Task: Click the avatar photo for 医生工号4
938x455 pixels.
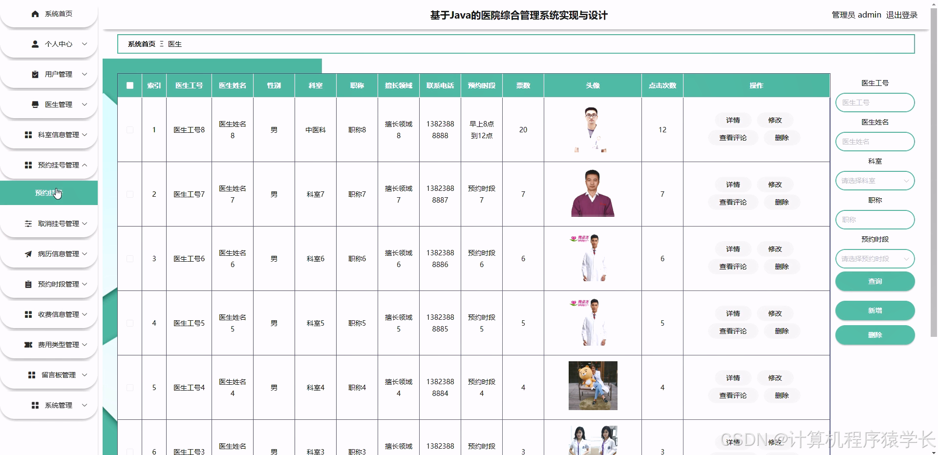Action: coord(593,386)
